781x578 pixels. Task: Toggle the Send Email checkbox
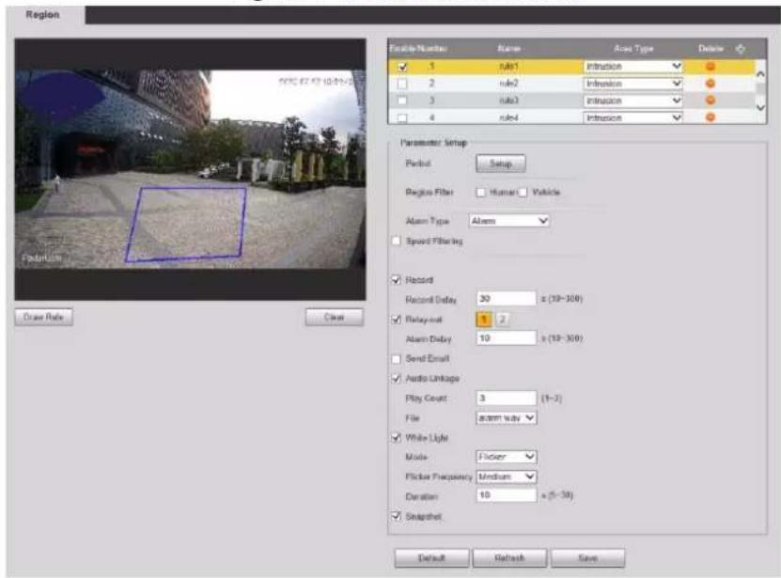[x=396, y=359]
